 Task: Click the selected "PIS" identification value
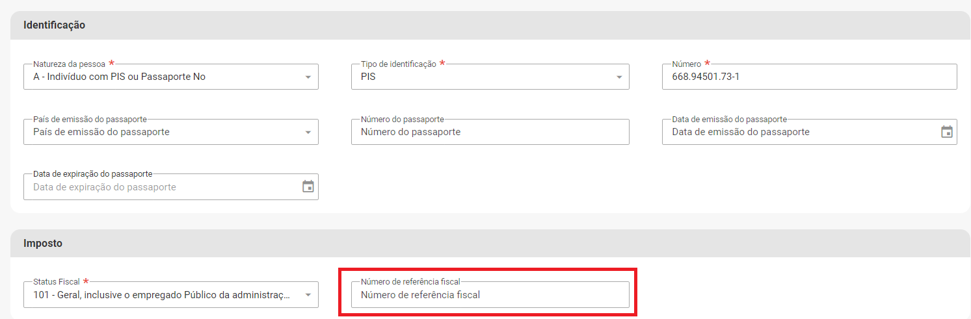(x=368, y=77)
